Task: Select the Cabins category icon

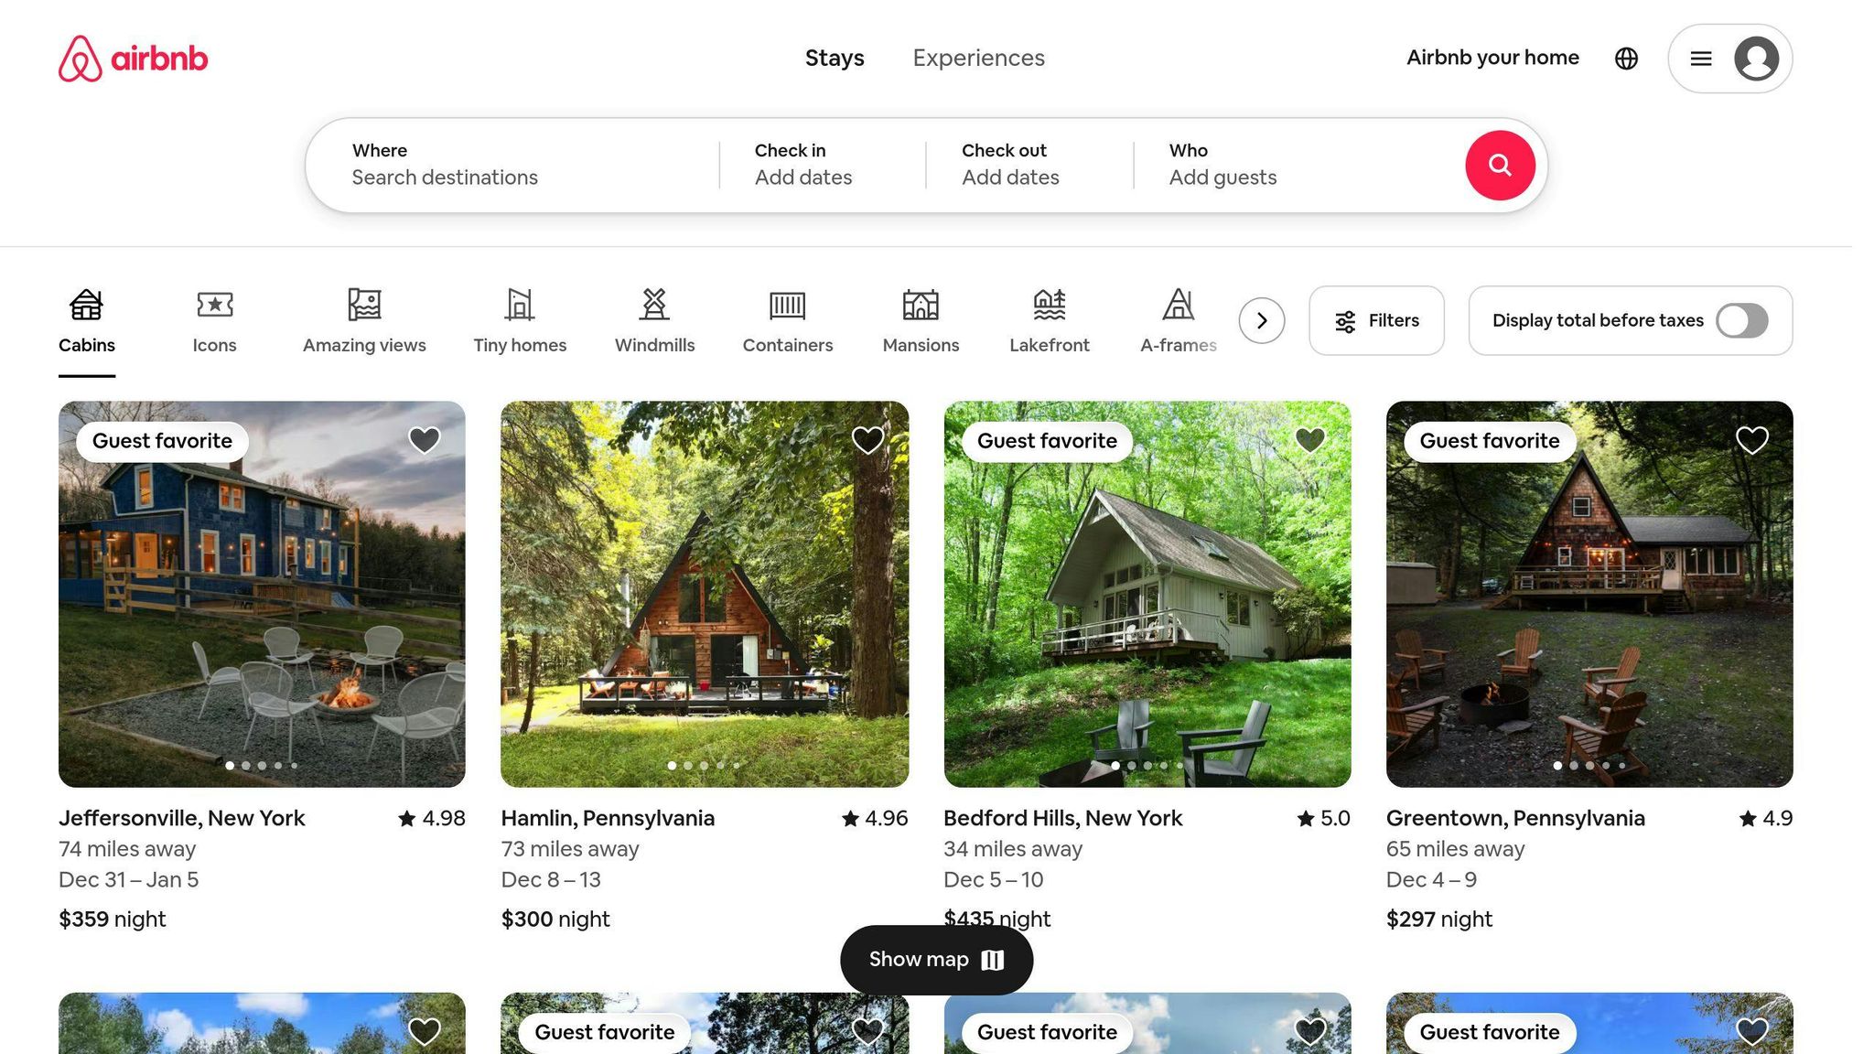Action: pos(86,320)
